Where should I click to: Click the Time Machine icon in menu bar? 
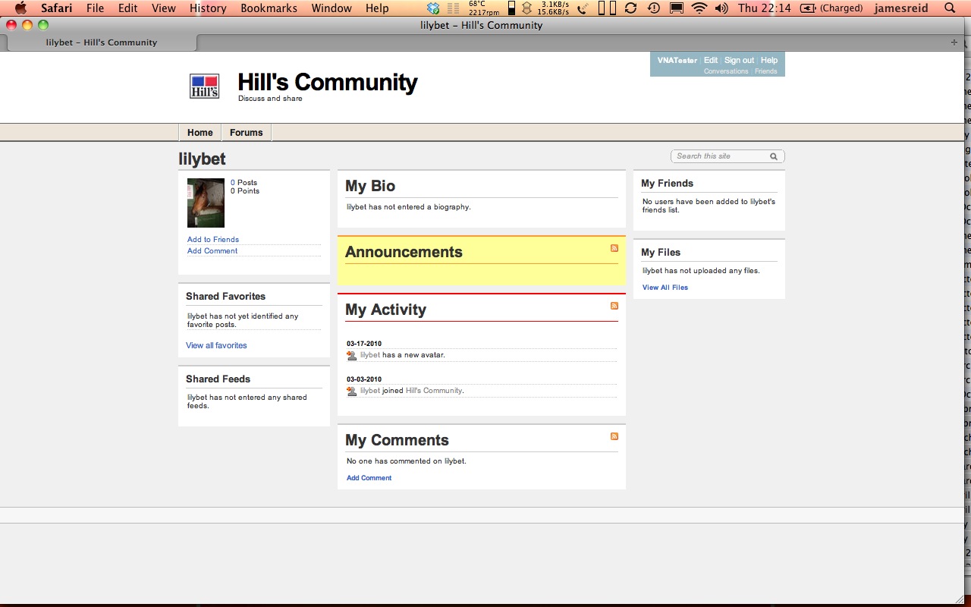click(653, 8)
